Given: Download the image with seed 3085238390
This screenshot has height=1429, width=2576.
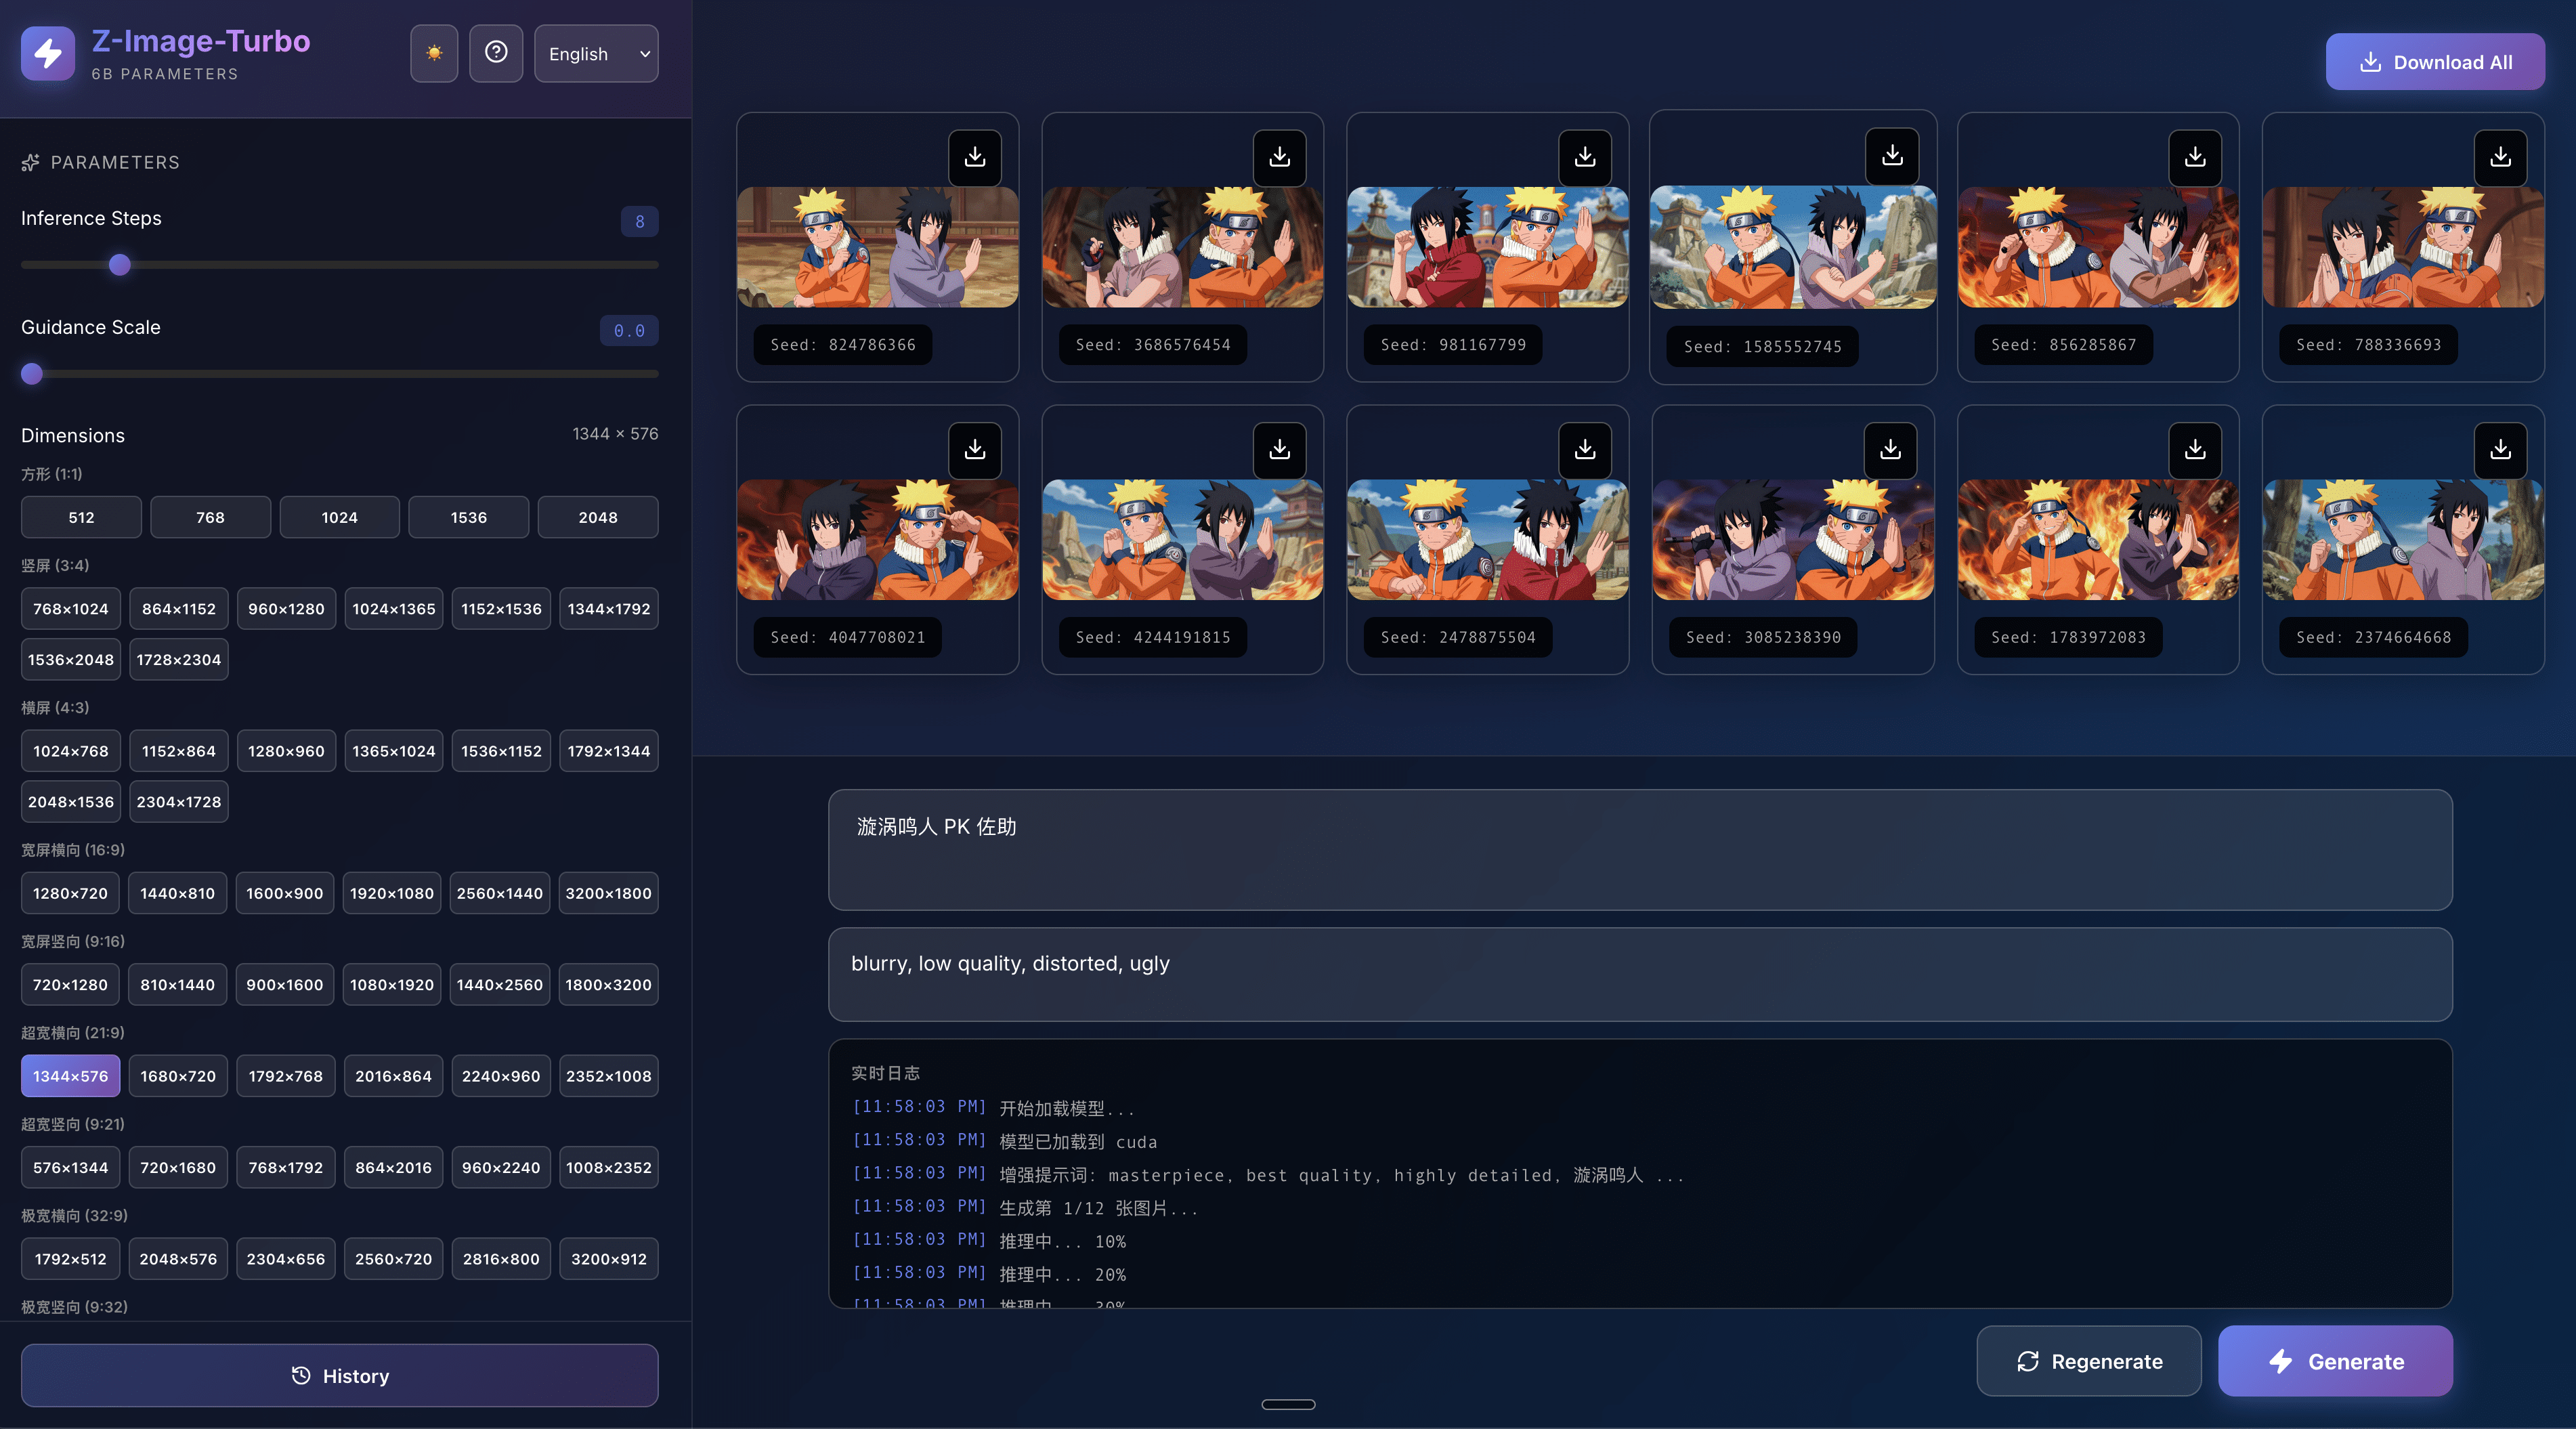Looking at the screenshot, I should click(x=1890, y=450).
